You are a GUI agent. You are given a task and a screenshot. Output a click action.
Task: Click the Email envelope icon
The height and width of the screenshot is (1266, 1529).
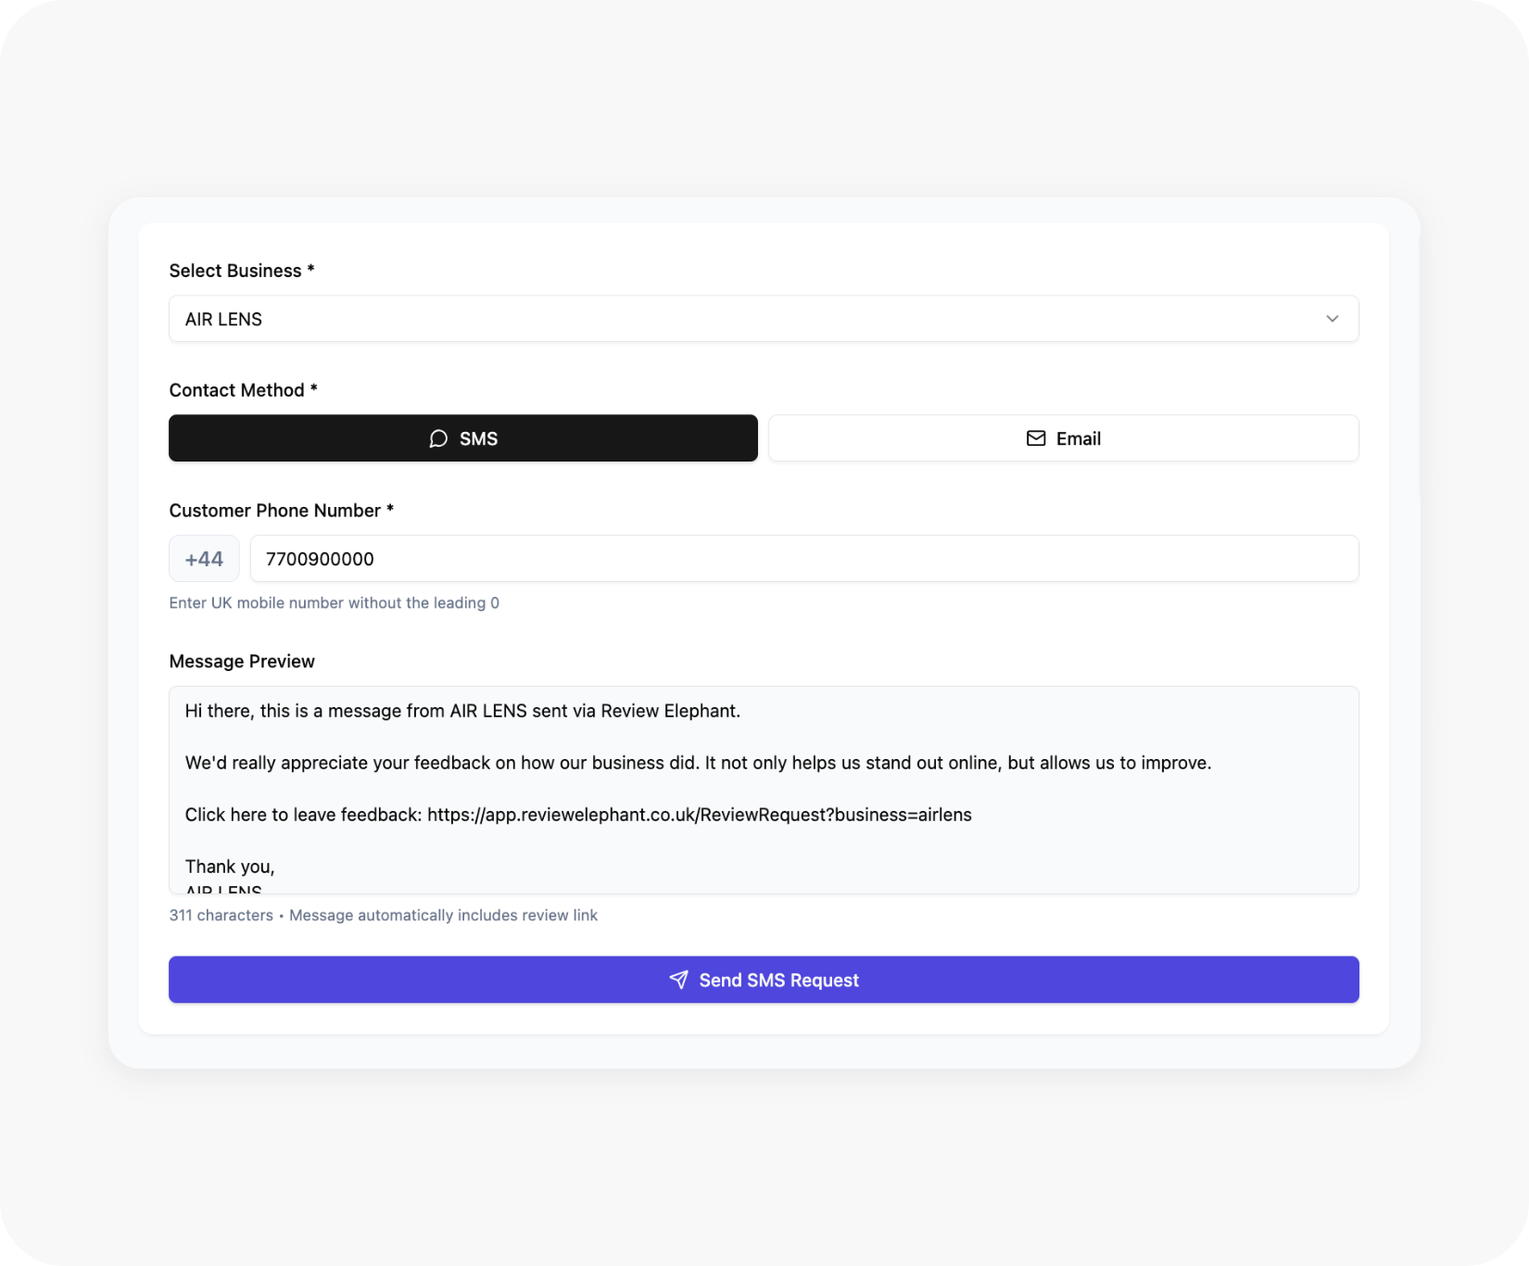[x=1036, y=438]
